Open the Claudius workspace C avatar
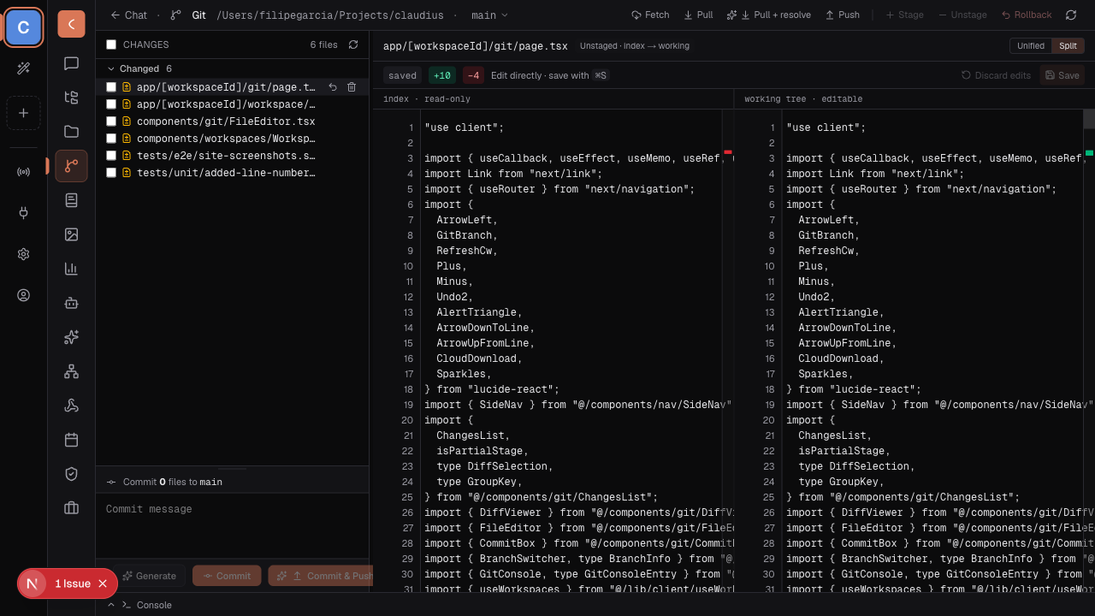The image size is (1095, 616). [x=23, y=27]
